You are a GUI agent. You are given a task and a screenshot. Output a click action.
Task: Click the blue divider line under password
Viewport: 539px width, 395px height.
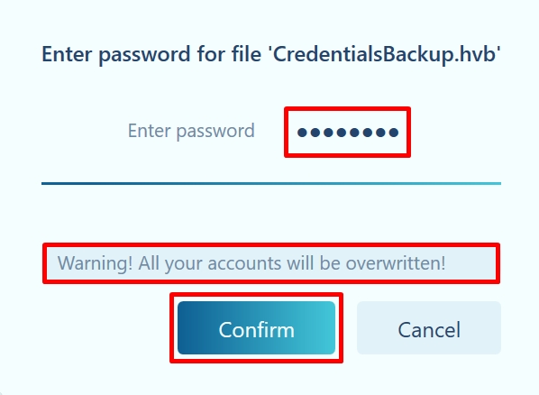[x=271, y=183]
